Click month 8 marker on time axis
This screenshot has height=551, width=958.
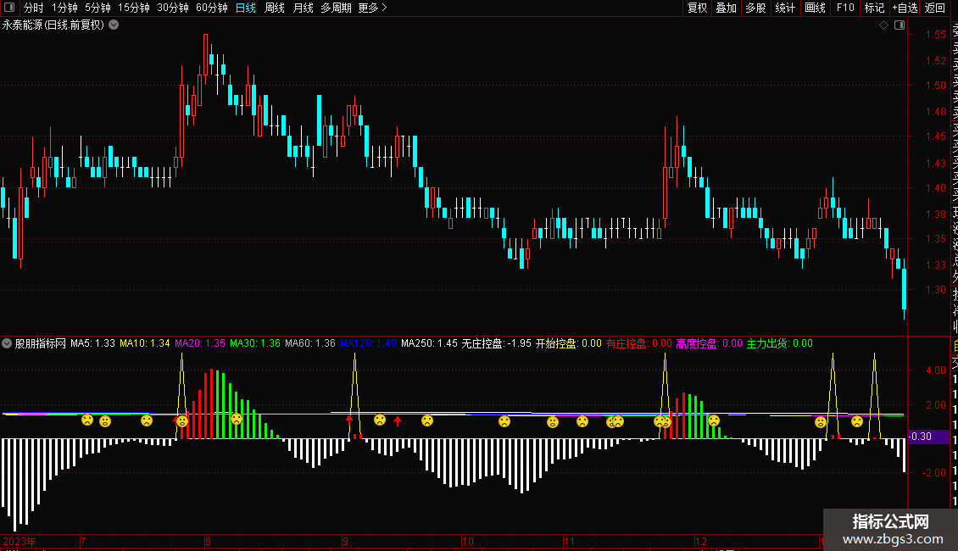(x=209, y=542)
